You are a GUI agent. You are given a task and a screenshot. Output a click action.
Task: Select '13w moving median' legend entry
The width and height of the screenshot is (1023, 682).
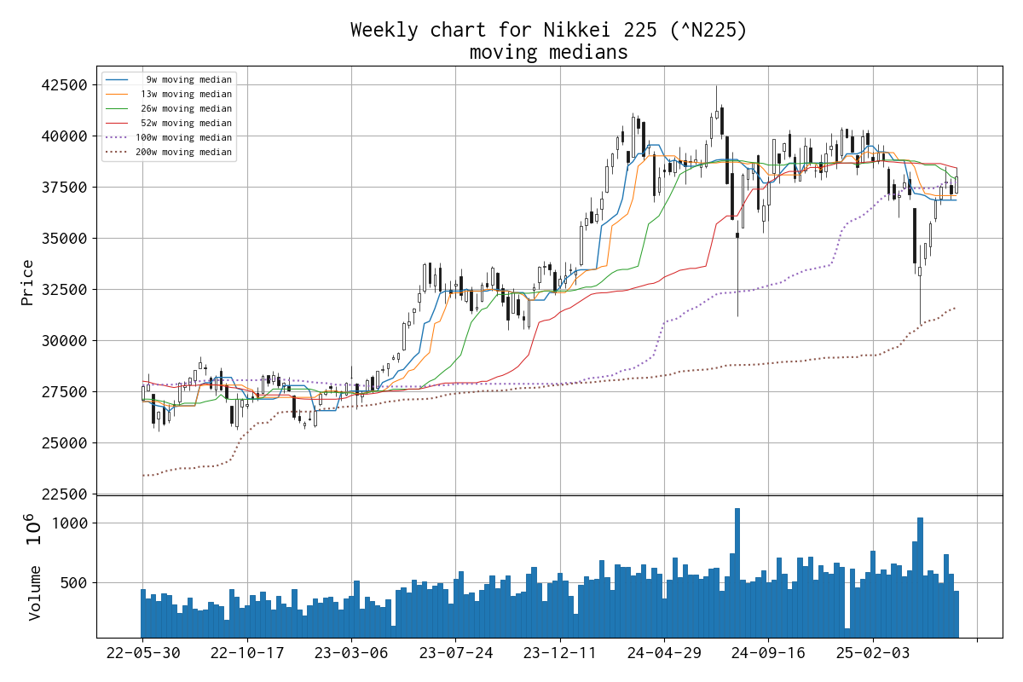coord(186,94)
